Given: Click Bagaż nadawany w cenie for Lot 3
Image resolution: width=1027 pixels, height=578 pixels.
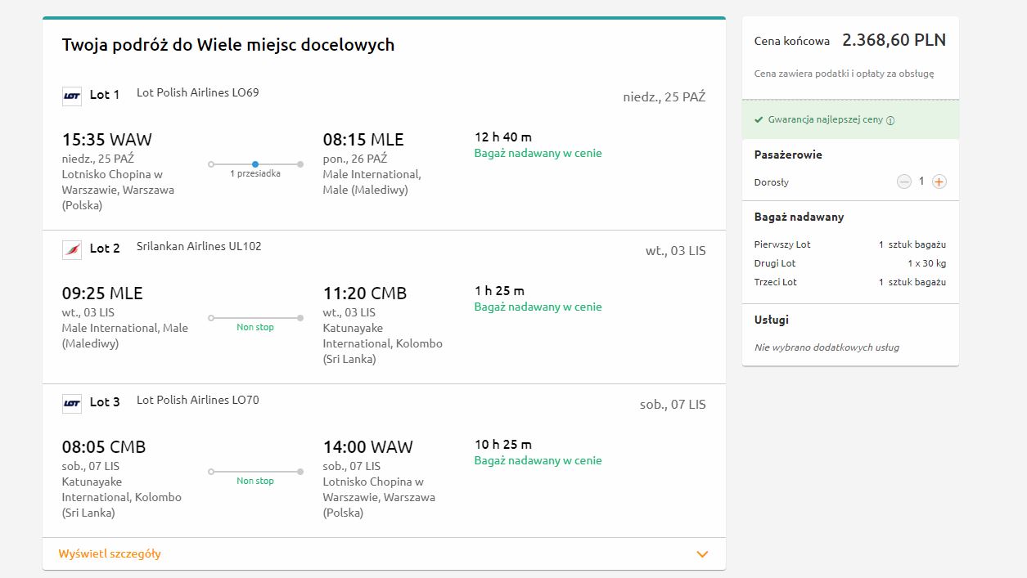Looking at the screenshot, I should [538, 460].
